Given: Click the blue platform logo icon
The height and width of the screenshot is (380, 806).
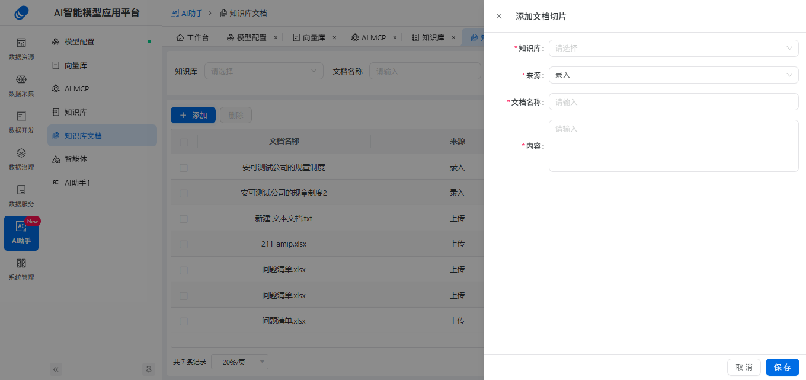Looking at the screenshot, I should pyautogui.click(x=21, y=12).
